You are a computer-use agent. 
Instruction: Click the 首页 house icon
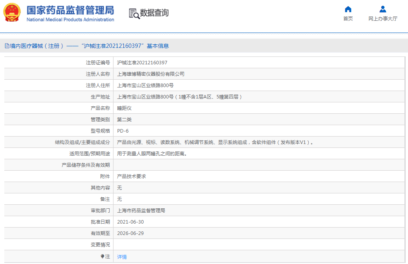tap(348, 9)
